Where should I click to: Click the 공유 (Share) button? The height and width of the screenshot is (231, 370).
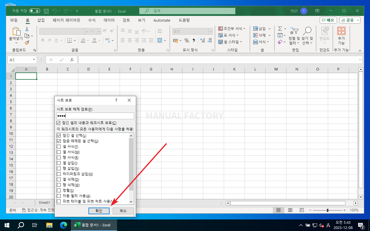coord(350,20)
